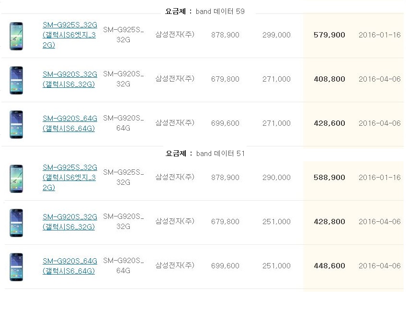Image resolution: width=408 pixels, height=312 pixels.
Task: Click the 요금제 band 데이터 59 section header
Action: 205,11
